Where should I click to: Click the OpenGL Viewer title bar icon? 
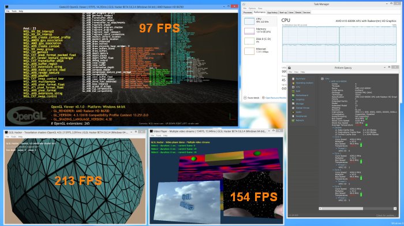7,7
